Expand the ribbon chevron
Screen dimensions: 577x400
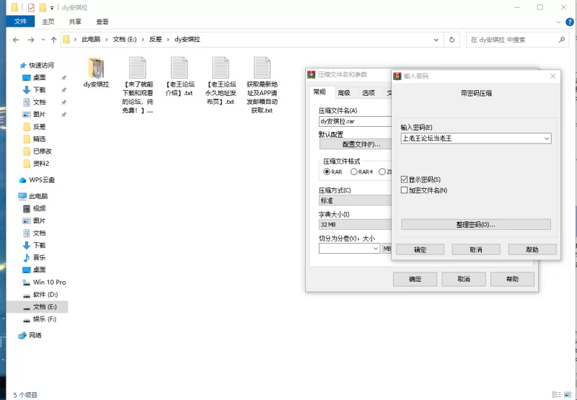(558, 22)
